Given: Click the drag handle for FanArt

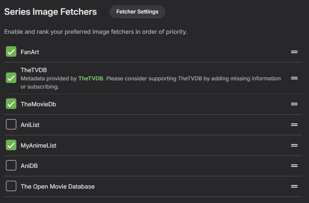Looking at the screenshot, I should point(294,52).
